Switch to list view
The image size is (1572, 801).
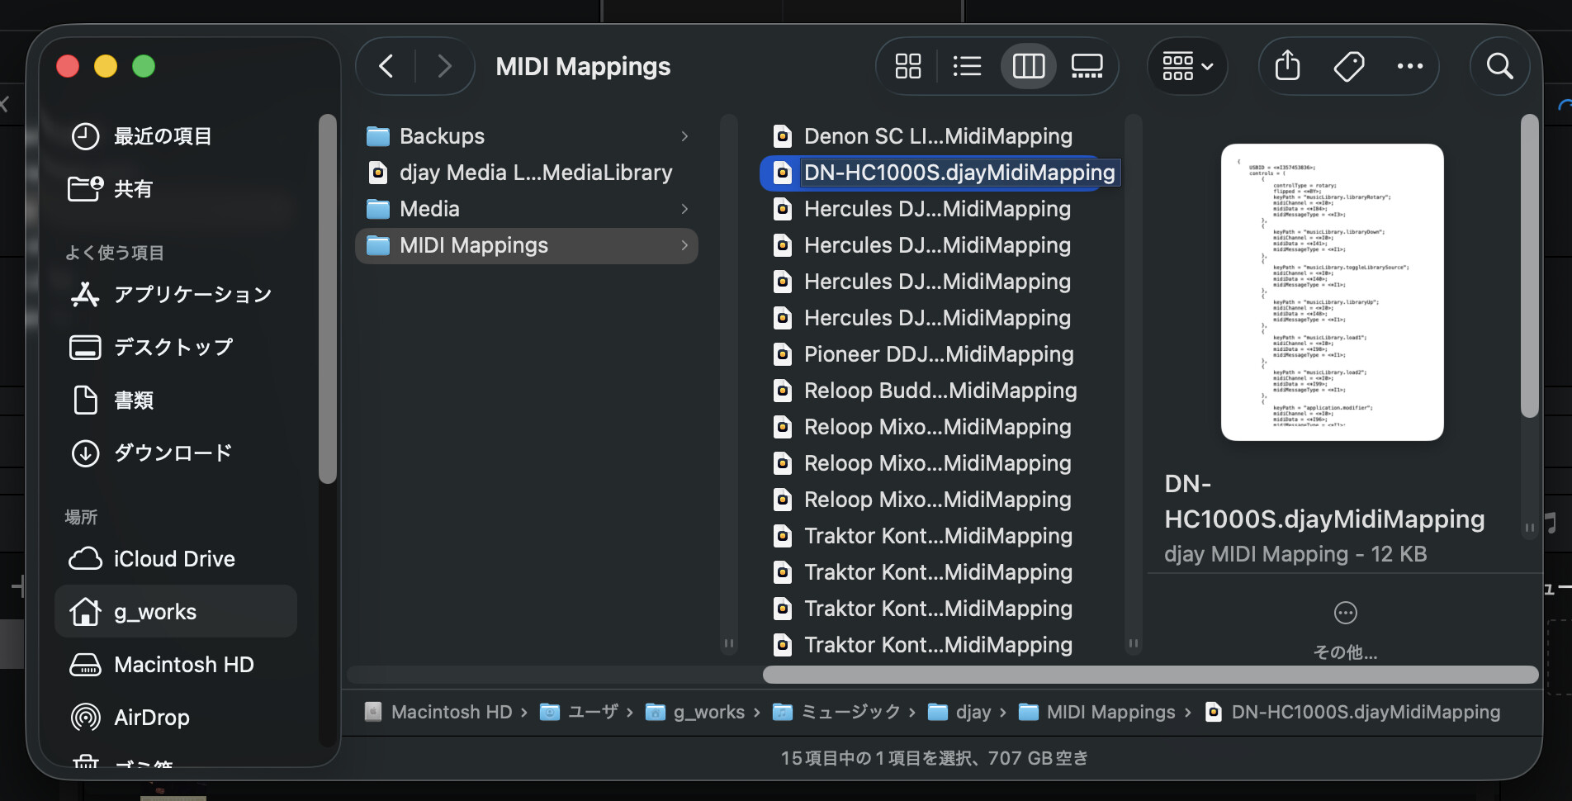(x=967, y=66)
